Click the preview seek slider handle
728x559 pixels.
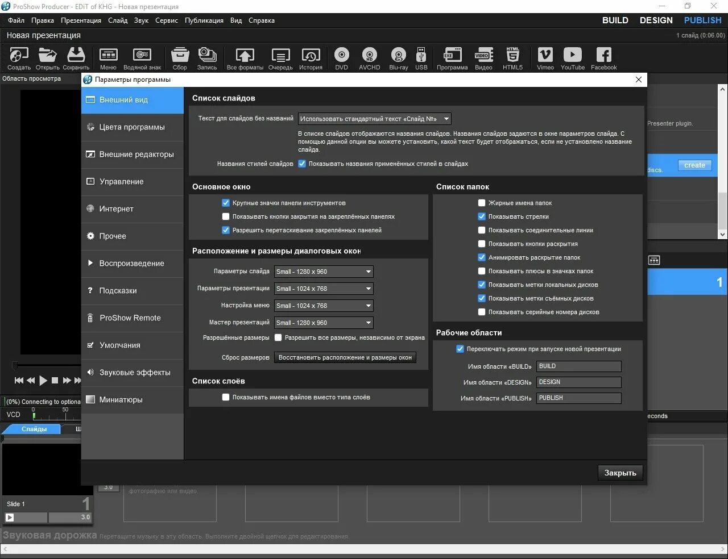[x=15, y=365]
